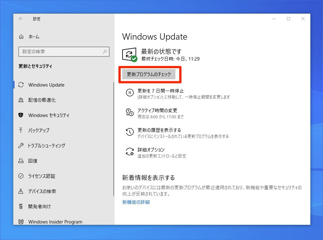Click the 新着情報を表示する heading

tap(148, 178)
